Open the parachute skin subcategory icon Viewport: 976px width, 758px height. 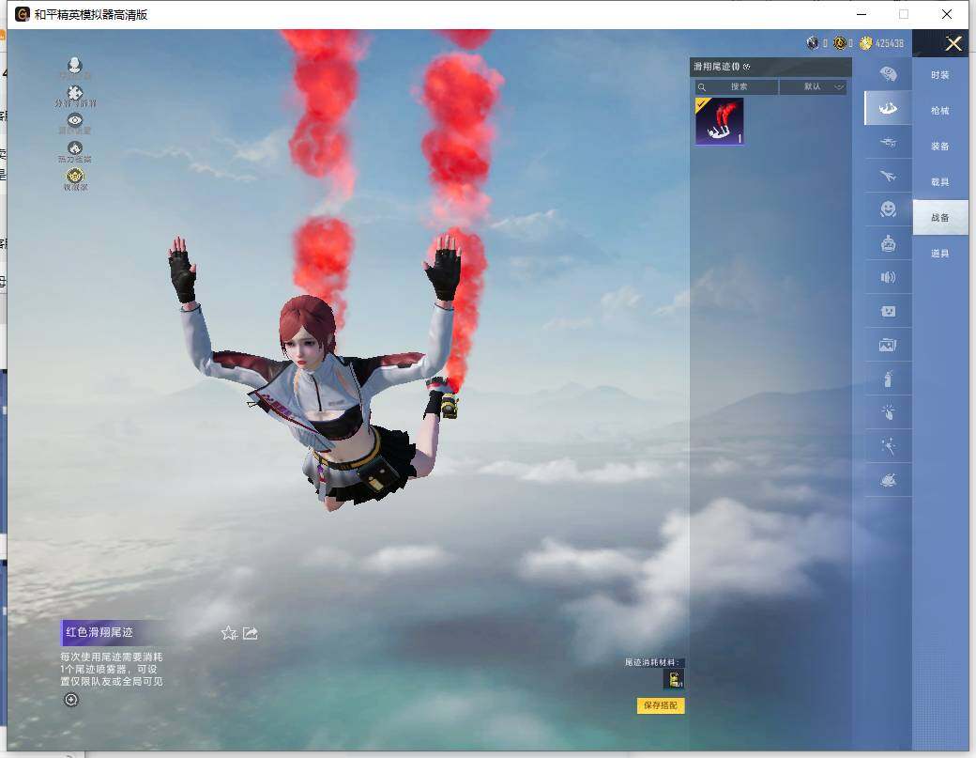click(x=888, y=74)
